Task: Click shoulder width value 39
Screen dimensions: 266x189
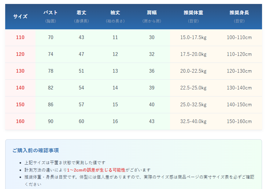Action: tap(152, 88)
